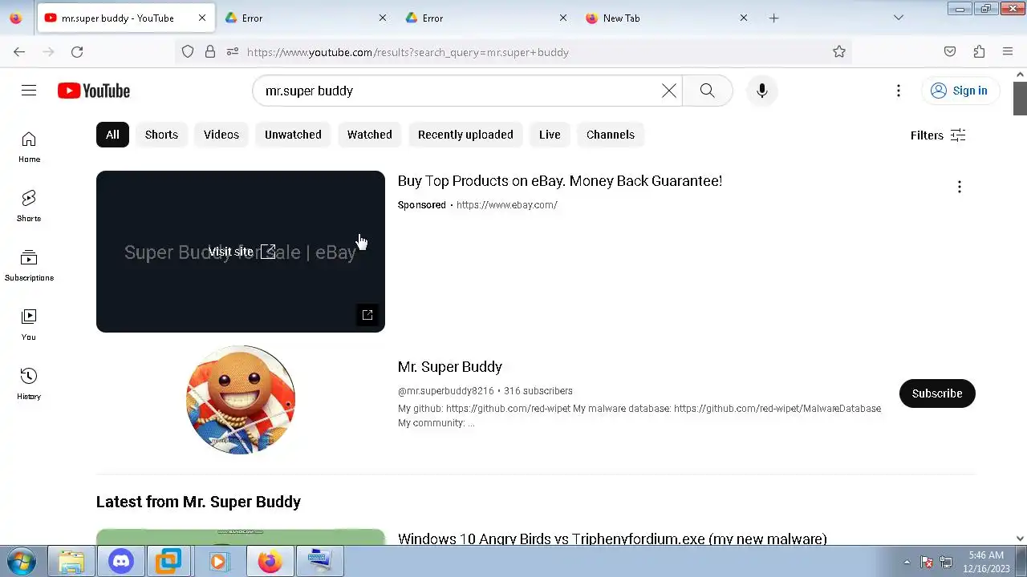1027x577 pixels.
Task: Open the eBay ad's three-dot options menu
Action: (x=959, y=187)
